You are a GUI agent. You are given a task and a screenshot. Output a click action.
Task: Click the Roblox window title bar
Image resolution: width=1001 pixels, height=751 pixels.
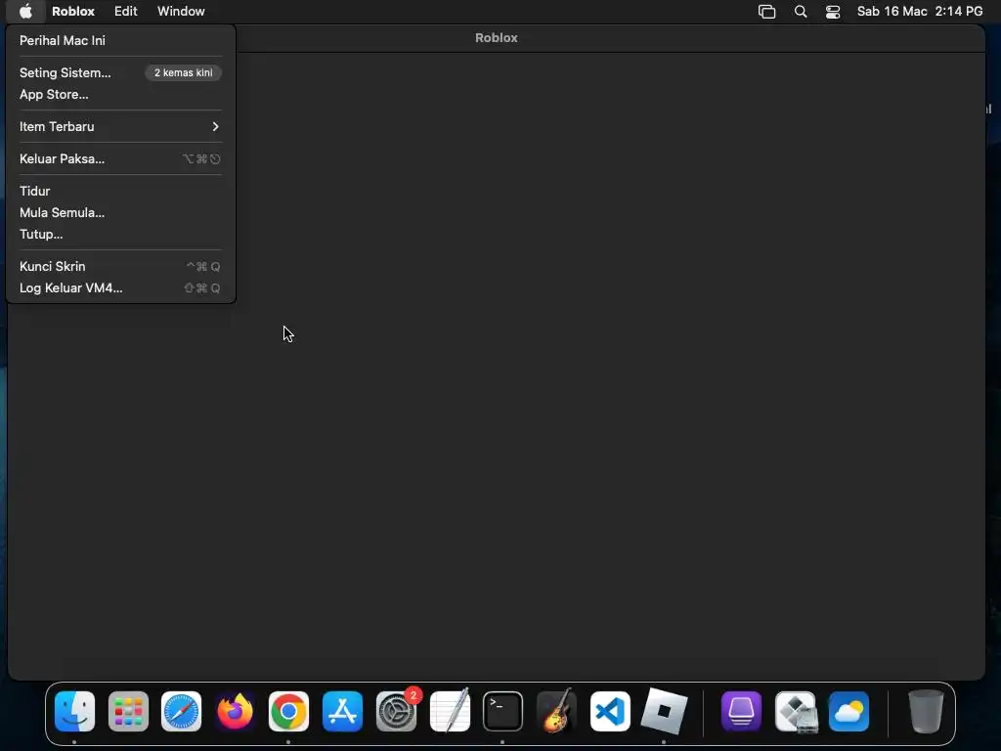496,38
